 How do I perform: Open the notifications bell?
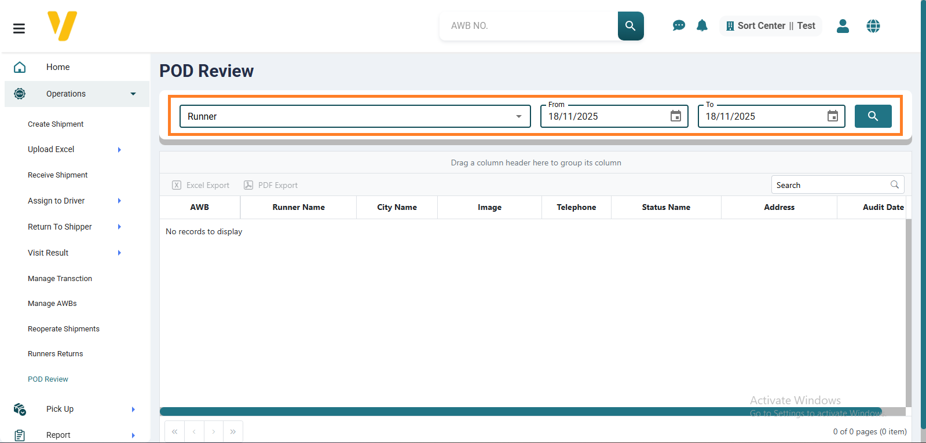point(702,25)
